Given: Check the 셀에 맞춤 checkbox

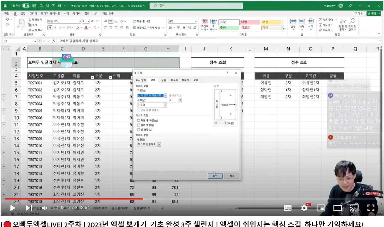Looking at the screenshot, I should pyautogui.click(x=139, y=125).
